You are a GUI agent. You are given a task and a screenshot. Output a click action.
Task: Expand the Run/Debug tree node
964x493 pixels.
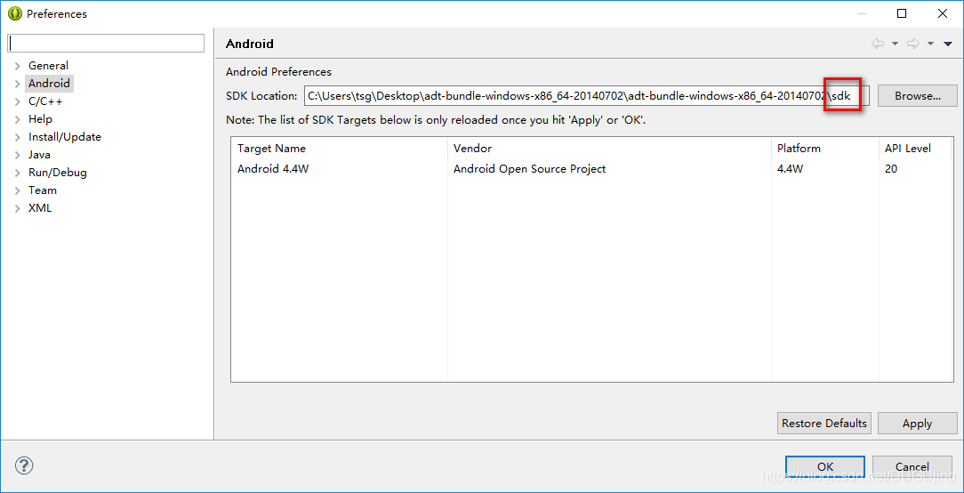click(17, 173)
